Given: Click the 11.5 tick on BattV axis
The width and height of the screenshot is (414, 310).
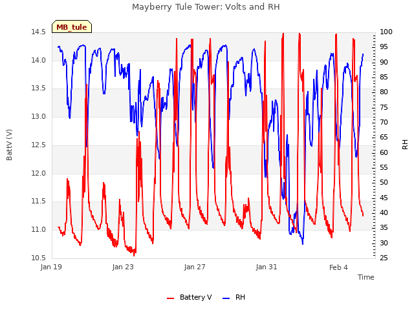Looking at the screenshot, I should [x=39, y=201].
